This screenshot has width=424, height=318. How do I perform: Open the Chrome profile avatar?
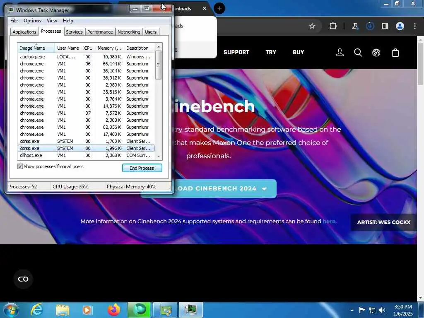point(400,26)
